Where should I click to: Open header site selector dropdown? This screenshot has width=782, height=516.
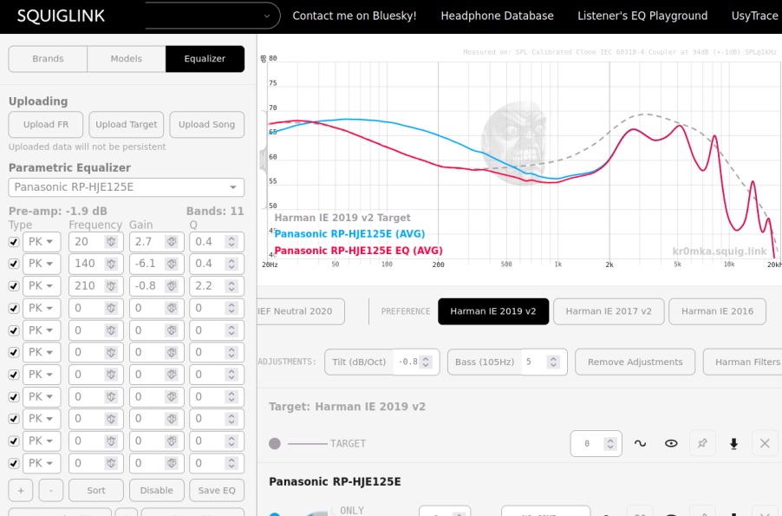pos(212,16)
